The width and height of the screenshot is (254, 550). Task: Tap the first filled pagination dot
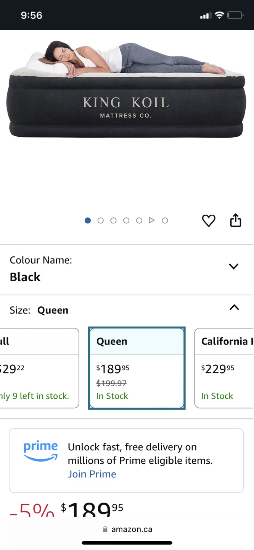click(88, 220)
